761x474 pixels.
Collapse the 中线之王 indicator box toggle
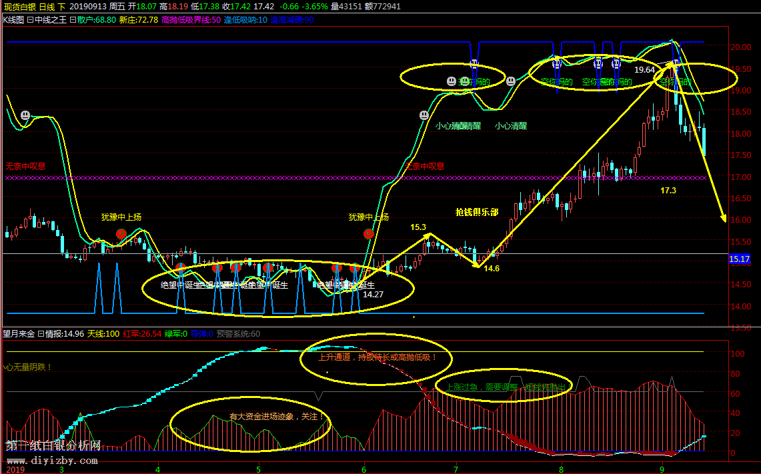pyautogui.click(x=29, y=20)
